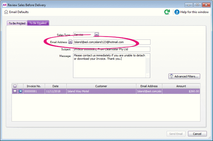Image resolution: width=213 pixels, height=141 pixels.
Task: Sort by the Amount column header
Action: point(181,86)
